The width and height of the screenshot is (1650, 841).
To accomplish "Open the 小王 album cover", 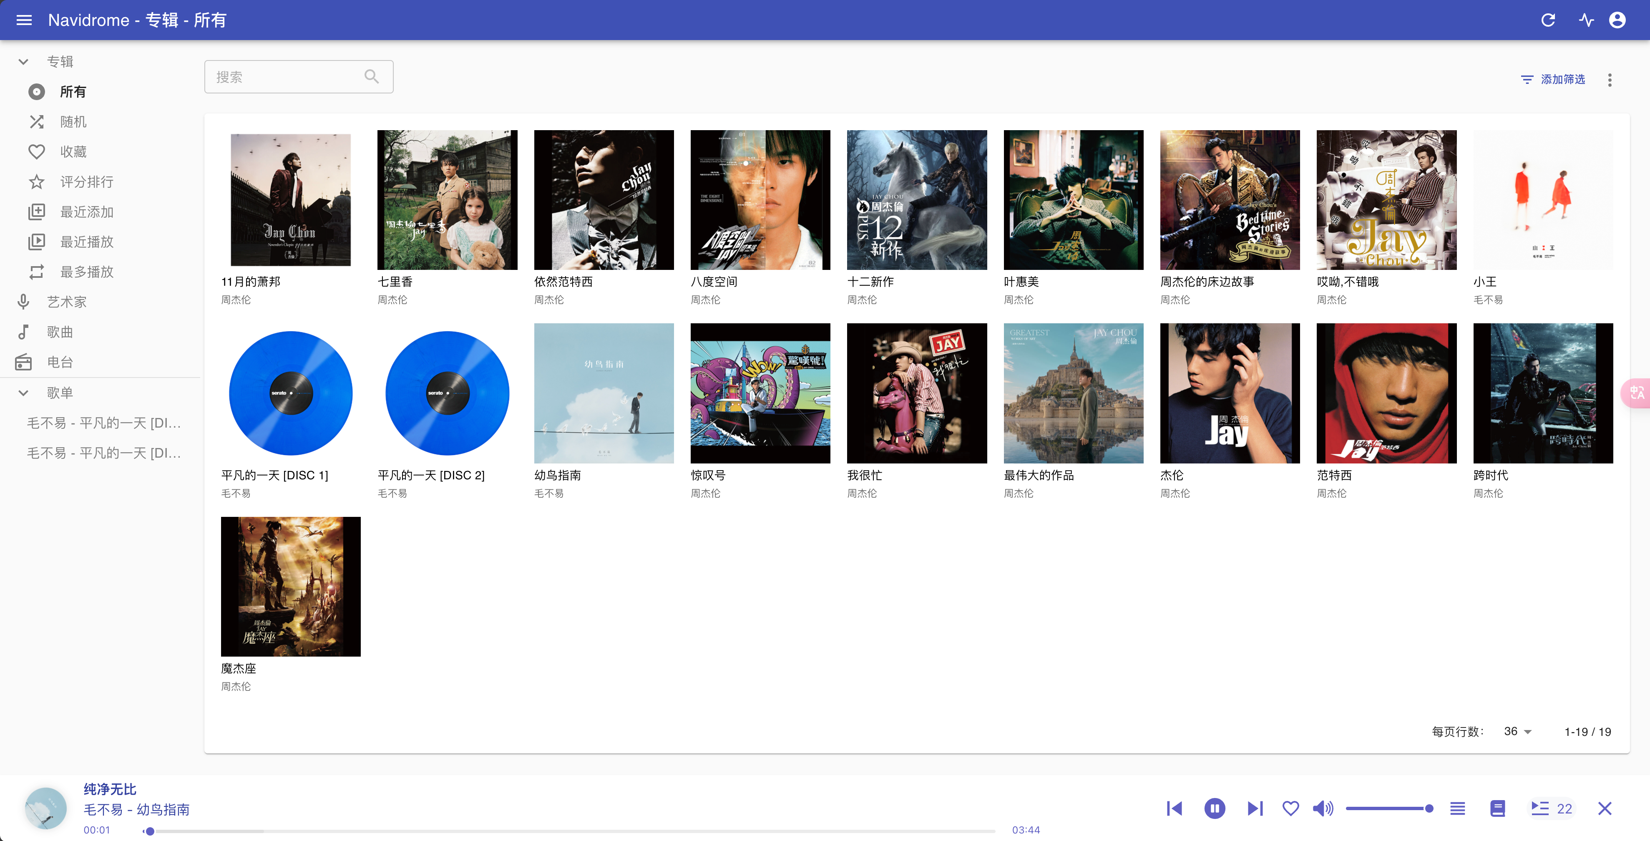I will [1543, 200].
